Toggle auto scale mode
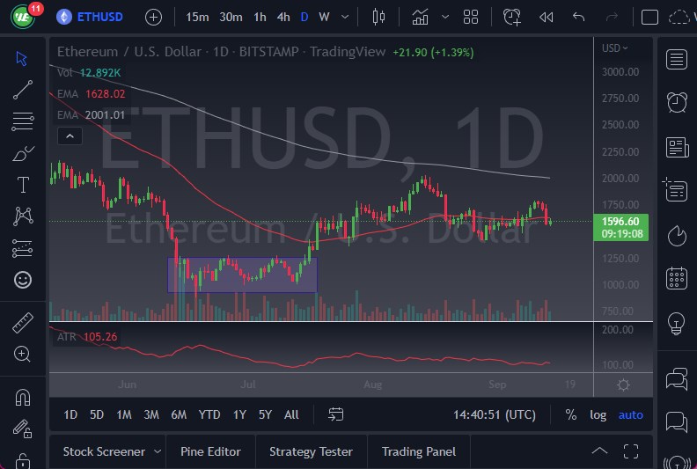The width and height of the screenshot is (697, 469). pyautogui.click(x=630, y=414)
